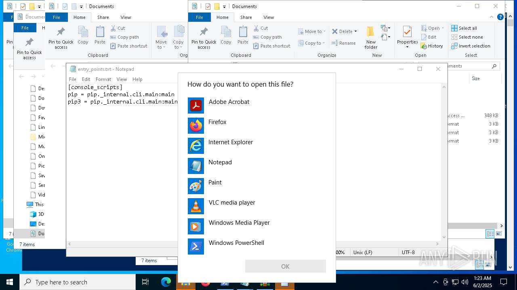517x290 pixels.
Task: Click Notepad vertical scrollbar down arrow
Action: pyautogui.click(x=444, y=237)
